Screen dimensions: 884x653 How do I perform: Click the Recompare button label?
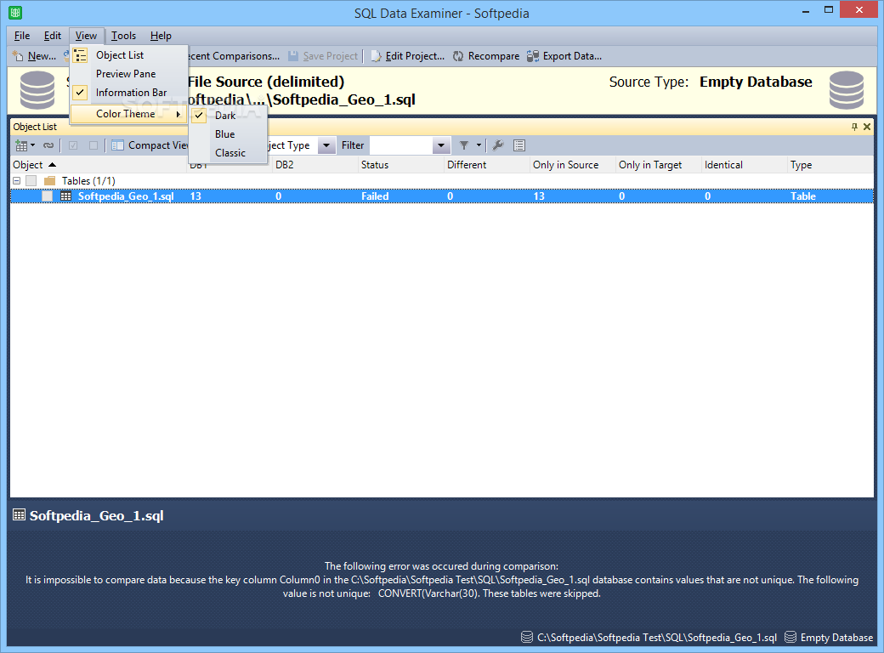(494, 56)
